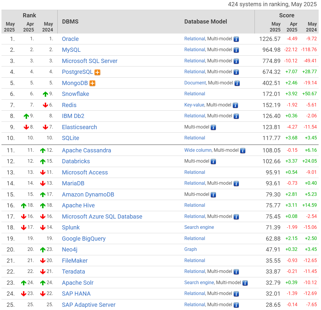Image resolution: width=321 pixels, height=310 pixels.
Task: Click green up arrow in IBM Db2 row
Action: click(26, 116)
